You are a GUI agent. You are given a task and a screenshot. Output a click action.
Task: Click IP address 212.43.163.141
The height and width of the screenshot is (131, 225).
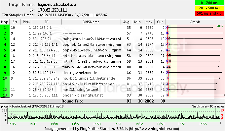(45, 44)
